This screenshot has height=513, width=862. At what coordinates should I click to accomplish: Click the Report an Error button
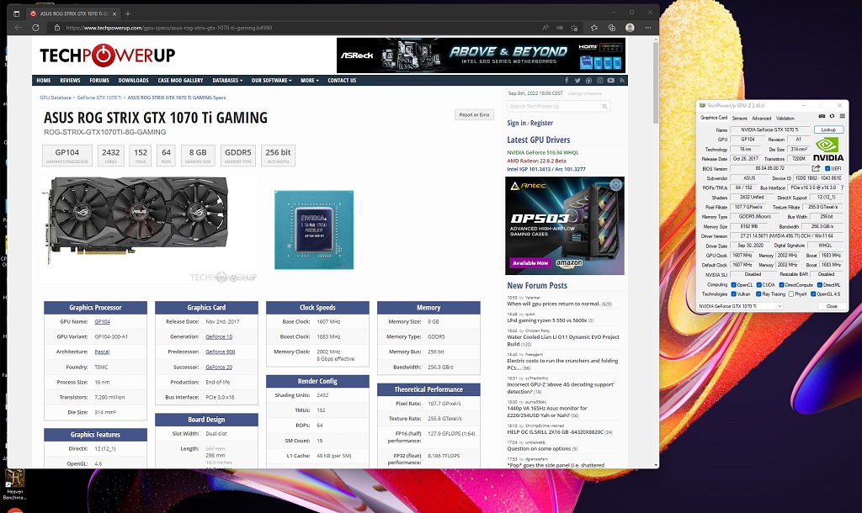tap(475, 114)
